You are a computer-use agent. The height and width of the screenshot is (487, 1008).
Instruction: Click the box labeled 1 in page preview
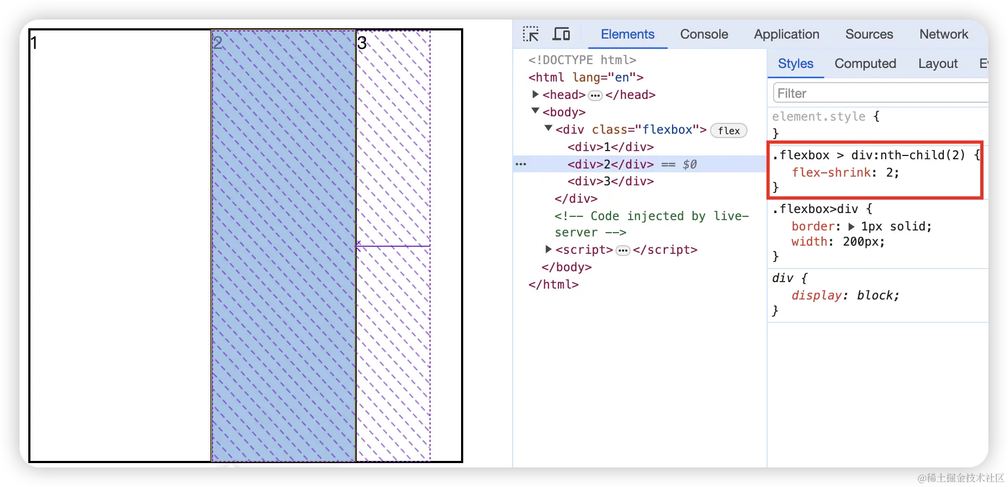pos(120,246)
